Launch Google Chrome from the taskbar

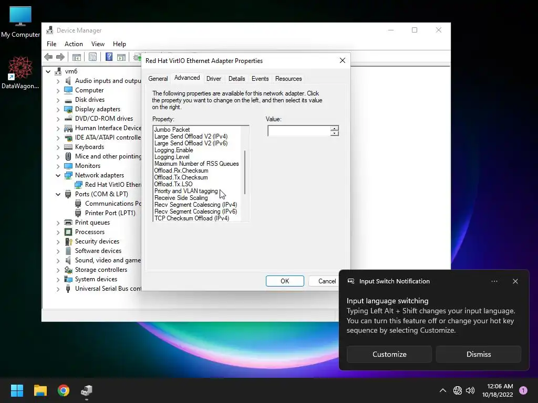(x=64, y=390)
